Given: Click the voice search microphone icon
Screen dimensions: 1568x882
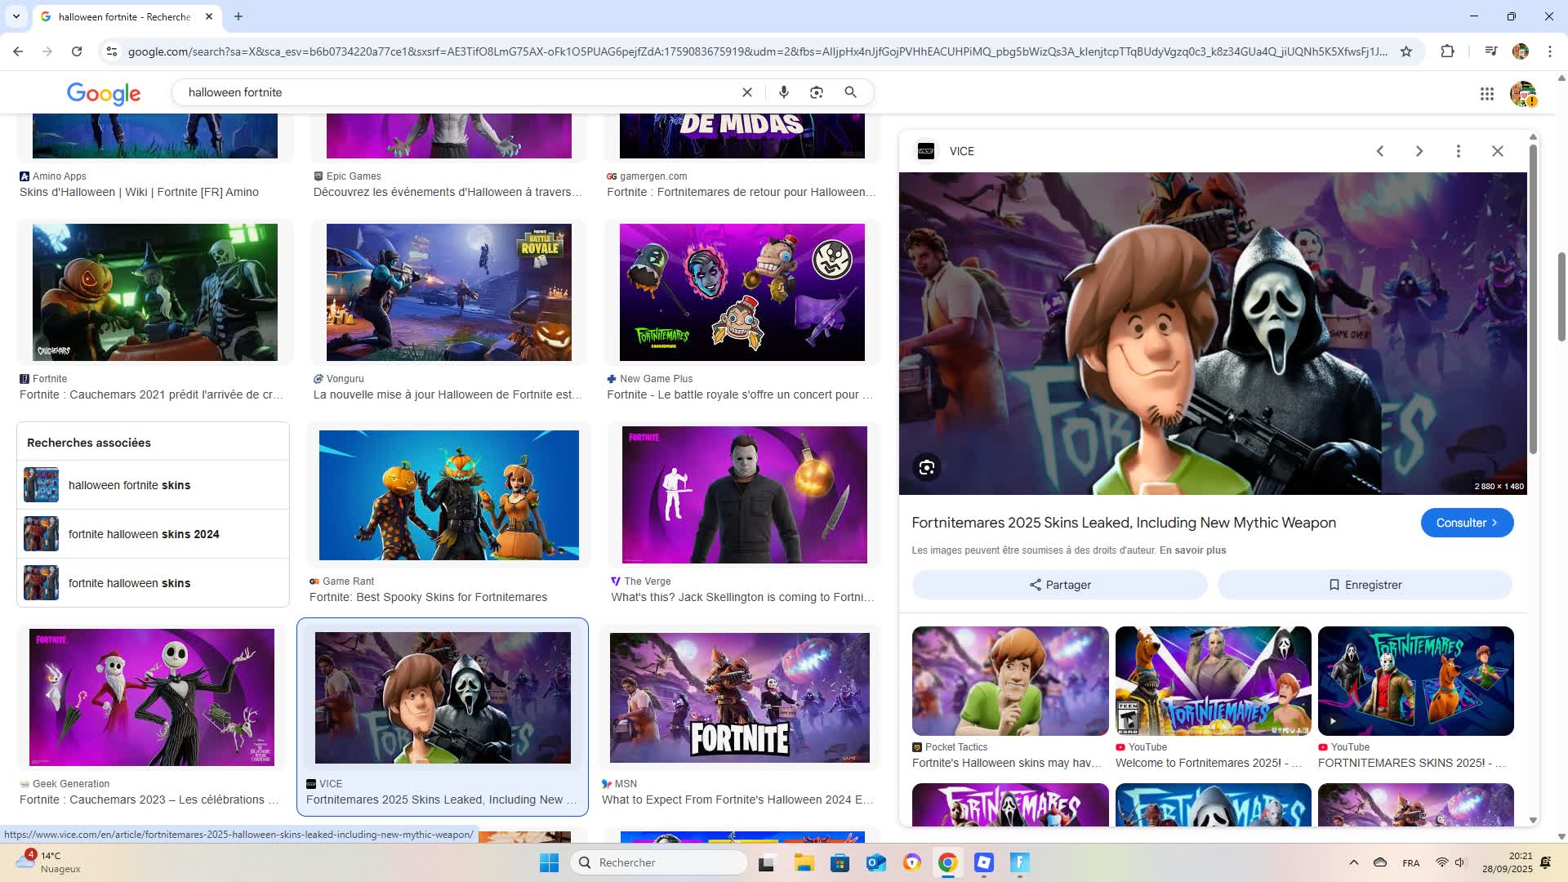Looking at the screenshot, I should 783,92.
